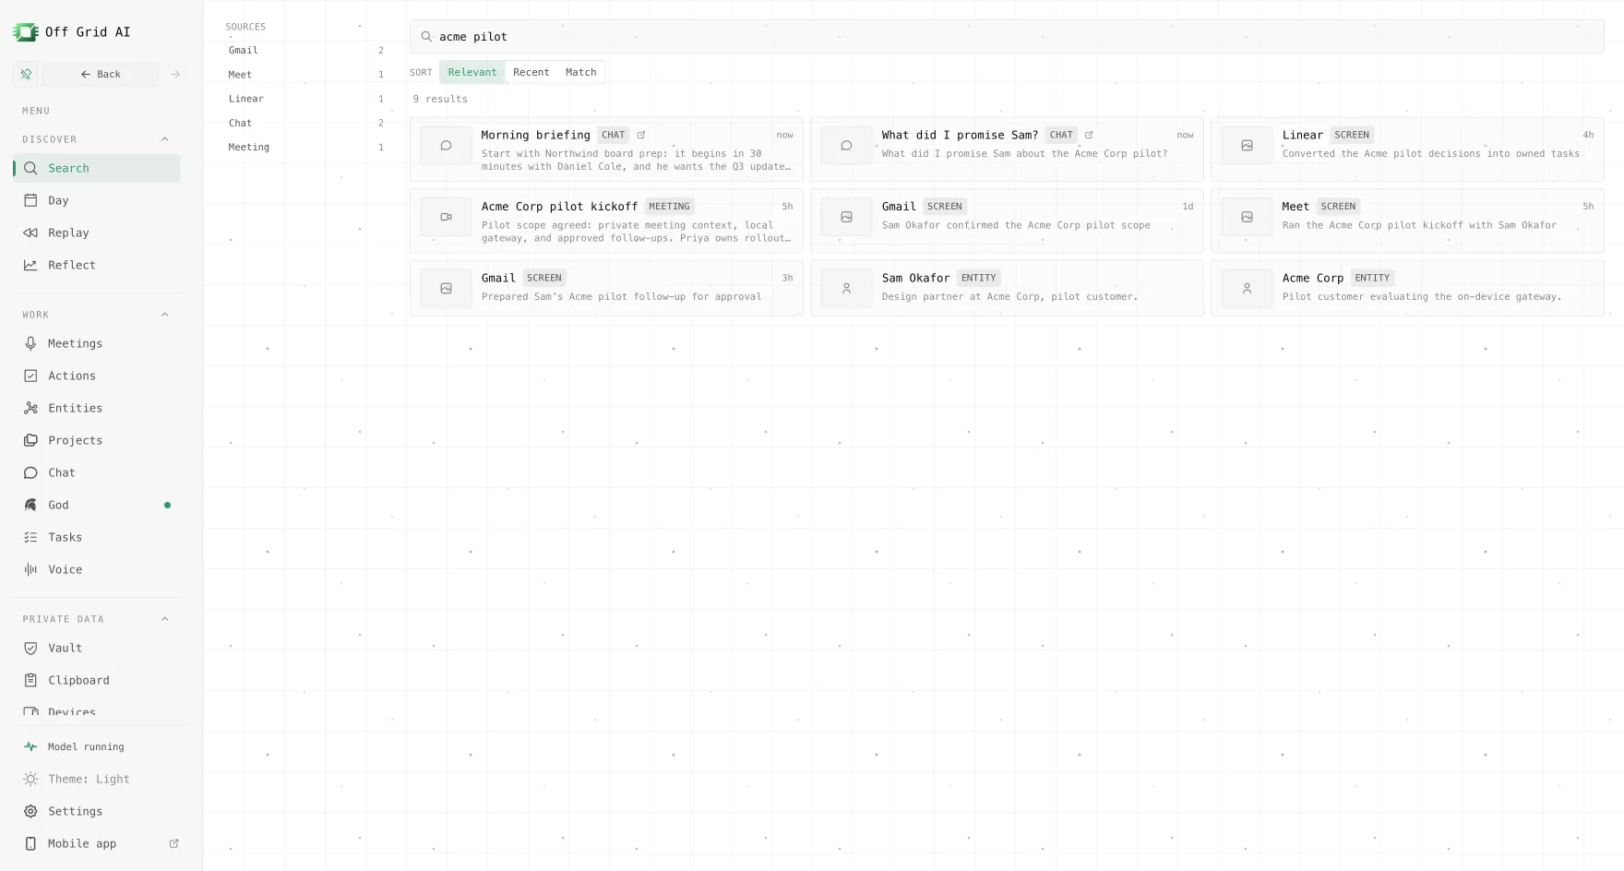Image resolution: width=1624 pixels, height=871 pixels.
Task: Go back with the Back button
Action: (101, 74)
